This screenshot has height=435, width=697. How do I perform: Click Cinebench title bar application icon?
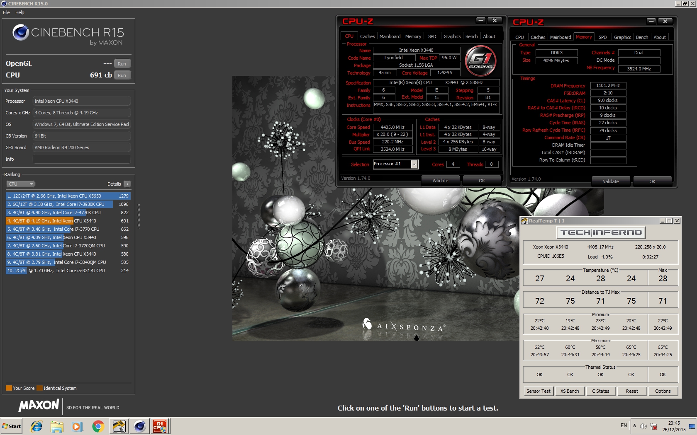pyautogui.click(x=4, y=4)
